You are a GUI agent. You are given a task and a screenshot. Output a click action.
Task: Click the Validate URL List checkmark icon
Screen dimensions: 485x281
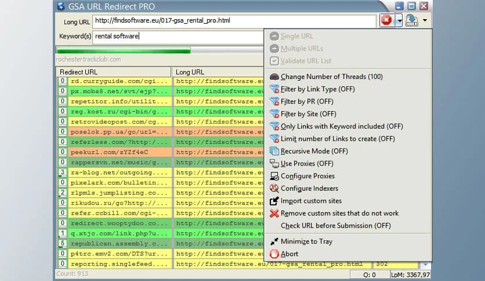(x=274, y=61)
